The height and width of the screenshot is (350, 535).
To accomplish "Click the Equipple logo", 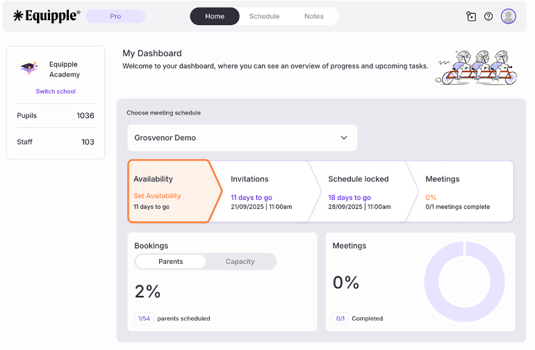I will [x=47, y=16].
